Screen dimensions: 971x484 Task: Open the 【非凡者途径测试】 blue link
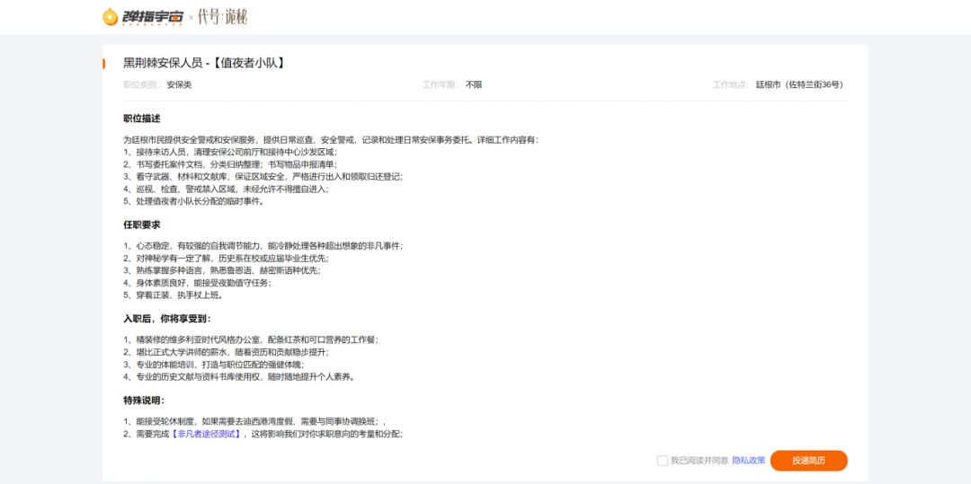click(x=206, y=435)
